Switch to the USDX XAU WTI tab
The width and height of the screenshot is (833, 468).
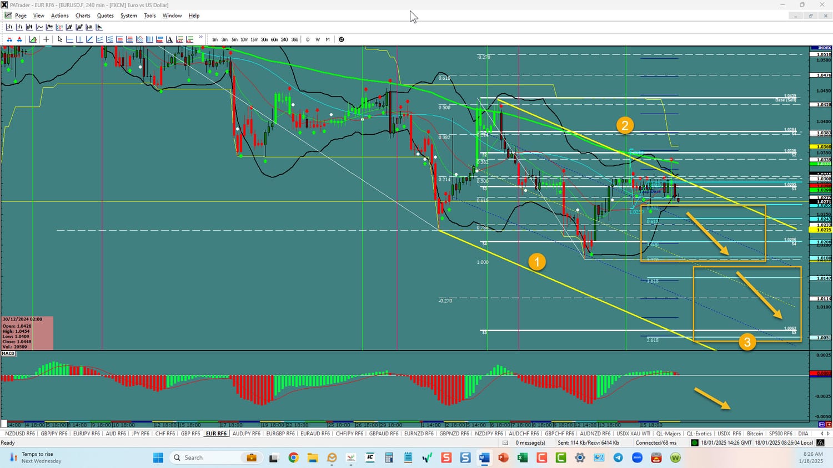633,434
